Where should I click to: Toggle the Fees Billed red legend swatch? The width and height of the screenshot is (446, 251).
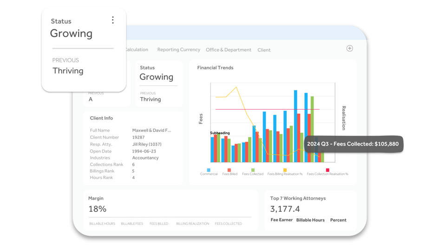click(229, 170)
